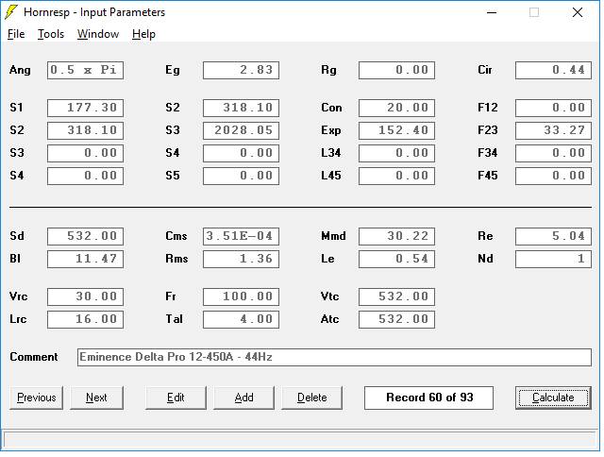
Task: Click the Con field showing 20.00
Action: click(x=396, y=108)
